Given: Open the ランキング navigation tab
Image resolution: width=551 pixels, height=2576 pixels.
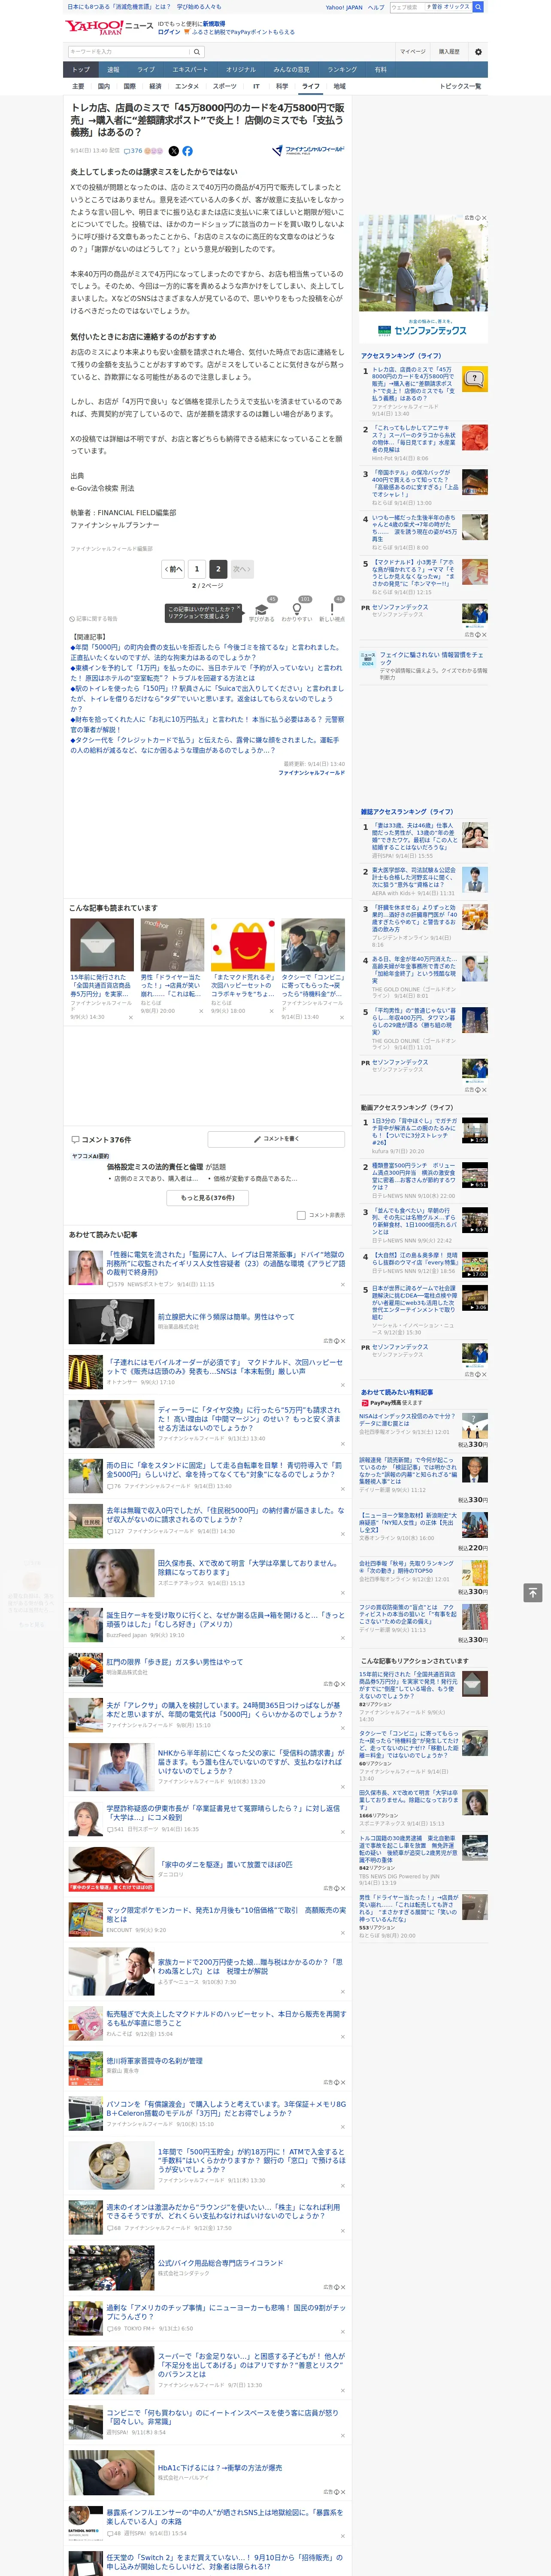Looking at the screenshot, I should coord(342,69).
